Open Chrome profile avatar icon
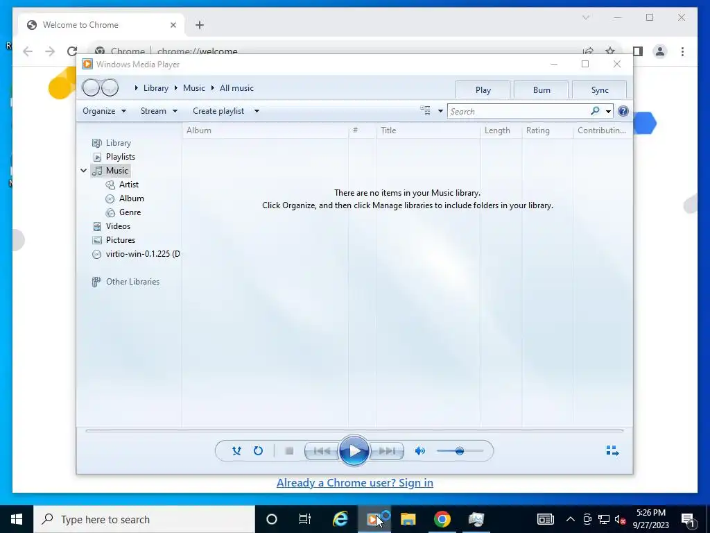710x533 pixels. pyautogui.click(x=660, y=51)
